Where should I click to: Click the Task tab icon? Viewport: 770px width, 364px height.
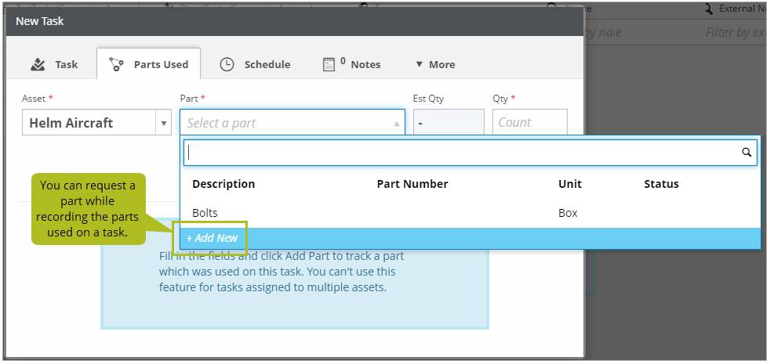tap(38, 64)
